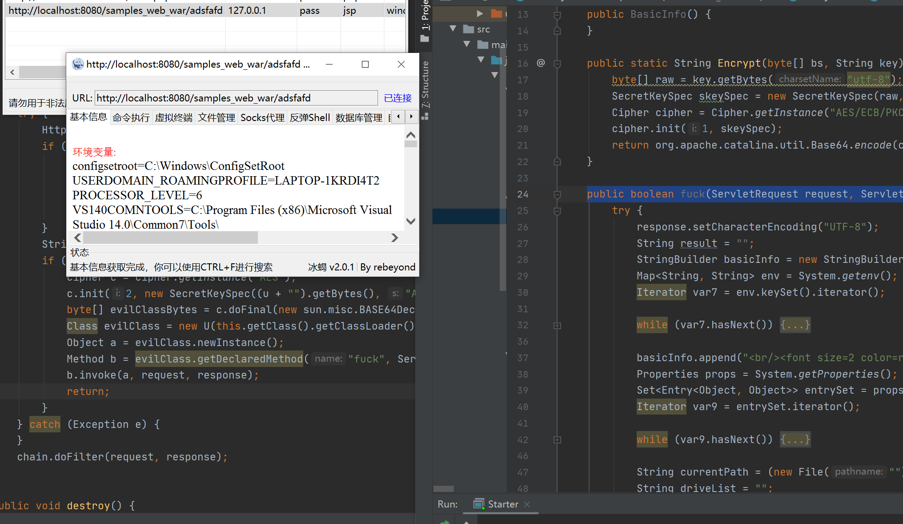903x524 pixels.
Task: Click the 冰蝎 v2.0.1 version label
Action: (x=331, y=267)
